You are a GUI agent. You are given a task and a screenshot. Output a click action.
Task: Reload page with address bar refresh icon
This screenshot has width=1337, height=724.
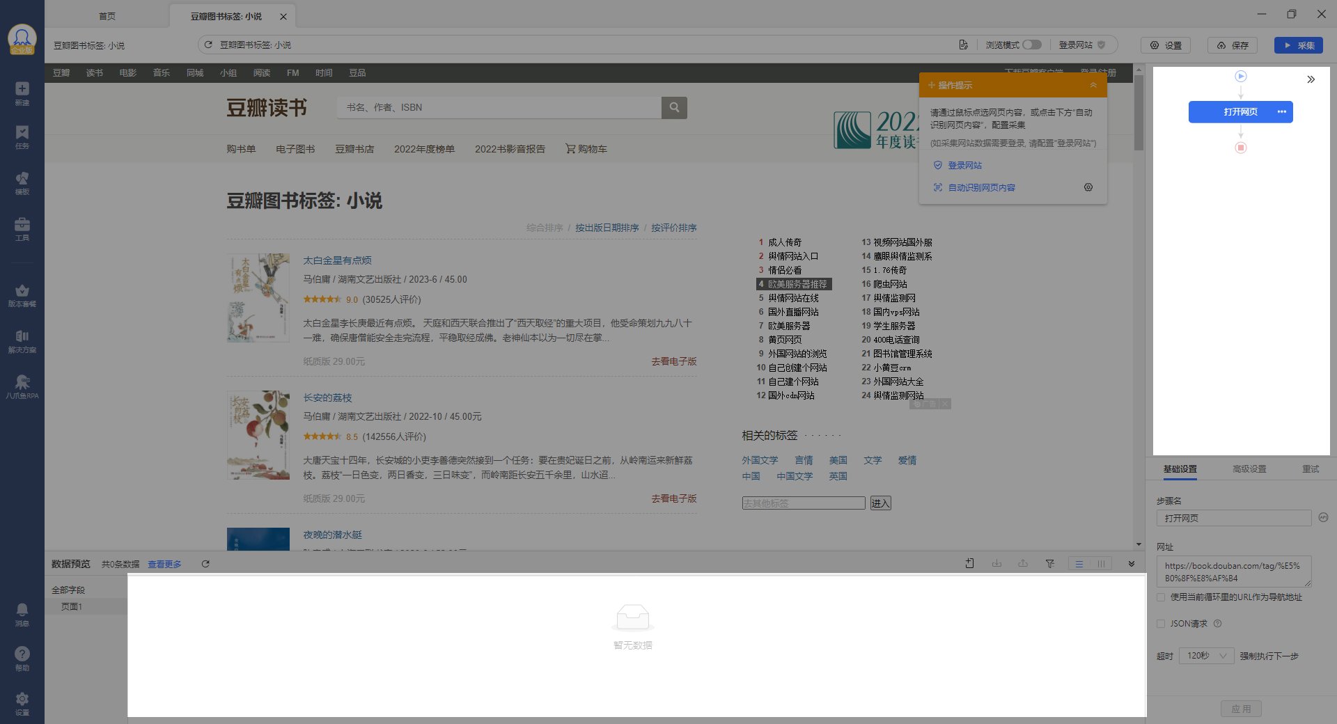(208, 45)
